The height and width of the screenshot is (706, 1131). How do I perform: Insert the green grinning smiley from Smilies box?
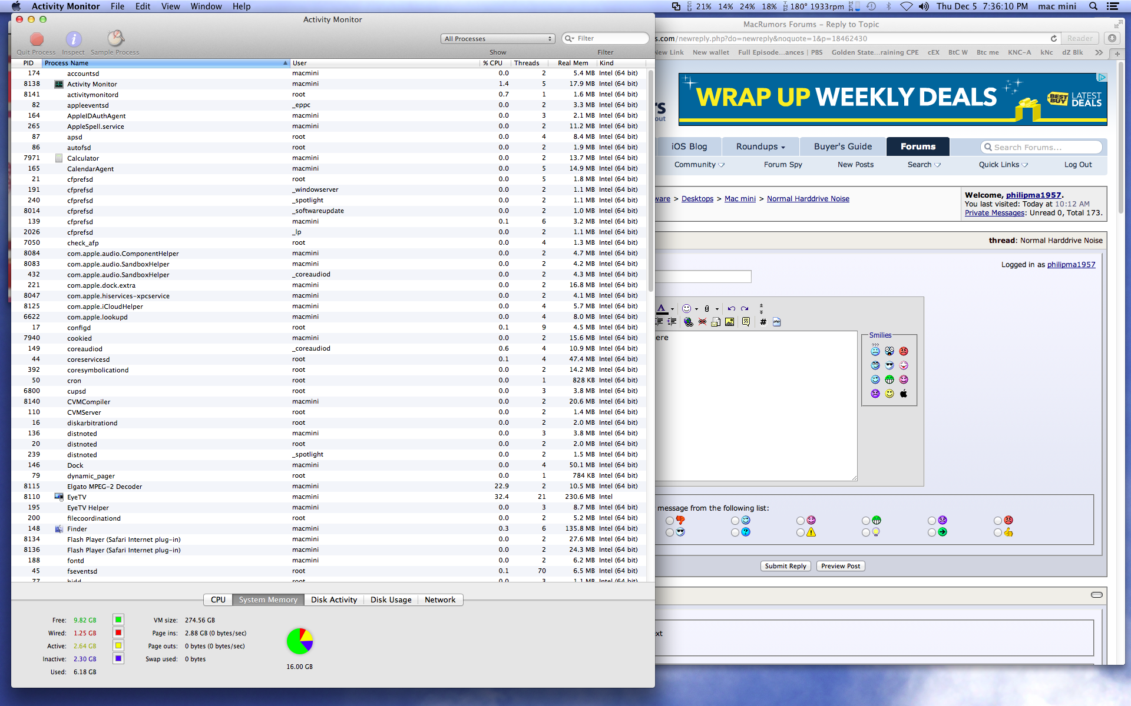[889, 379]
